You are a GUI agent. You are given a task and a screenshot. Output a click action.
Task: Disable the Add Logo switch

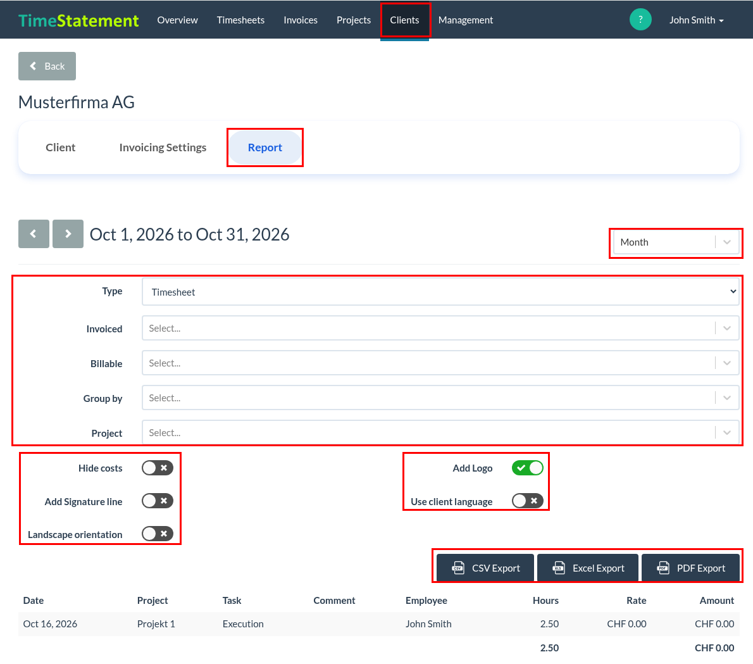527,468
